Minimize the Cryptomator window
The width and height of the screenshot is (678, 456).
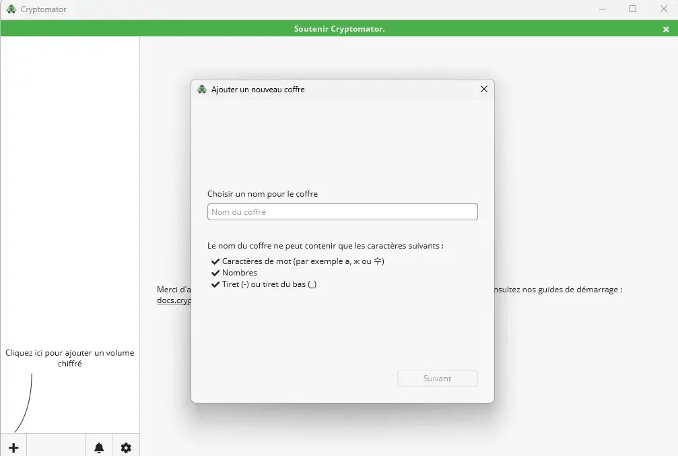click(x=602, y=9)
